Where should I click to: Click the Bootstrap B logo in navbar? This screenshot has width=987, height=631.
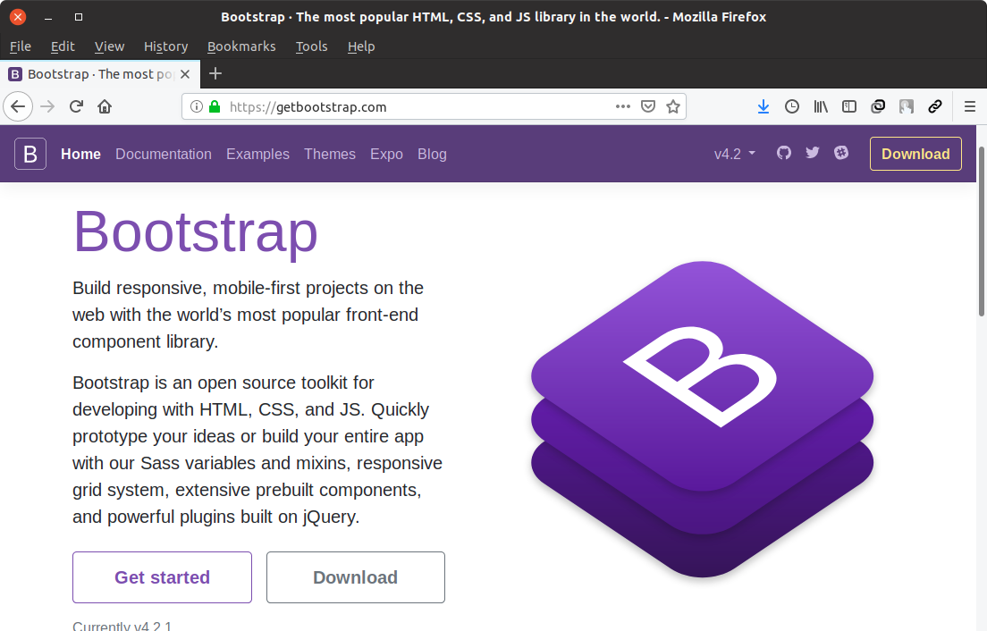[30, 154]
